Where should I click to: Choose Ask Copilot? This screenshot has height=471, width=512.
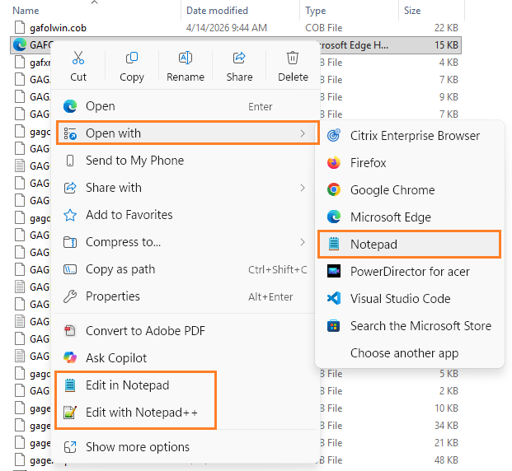[x=185, y=358]
